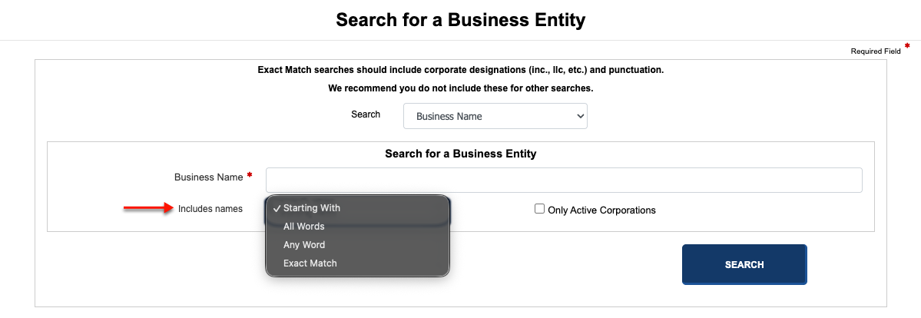Click the Exact Match searches instruction sentence
Viewport: 921px width, 318px height.
pyautogui.click(x=461, y=70)
